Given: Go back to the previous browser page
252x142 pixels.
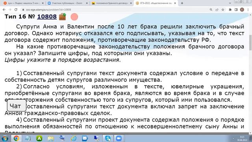Looking at the screenshot, I should tap(4, 9).
